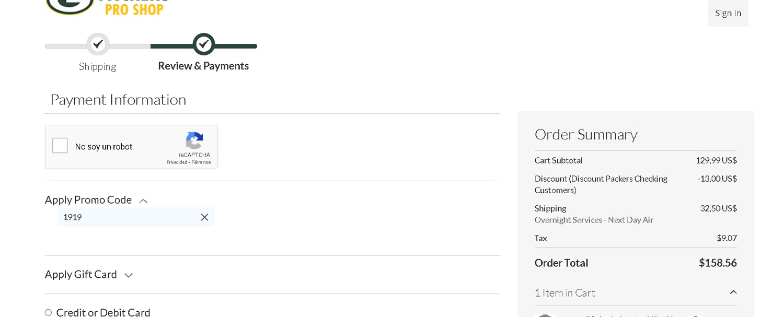Screen dimensions: 784x317
Task: Click the Apply Gift Card heading text
Action: (81, 275)
